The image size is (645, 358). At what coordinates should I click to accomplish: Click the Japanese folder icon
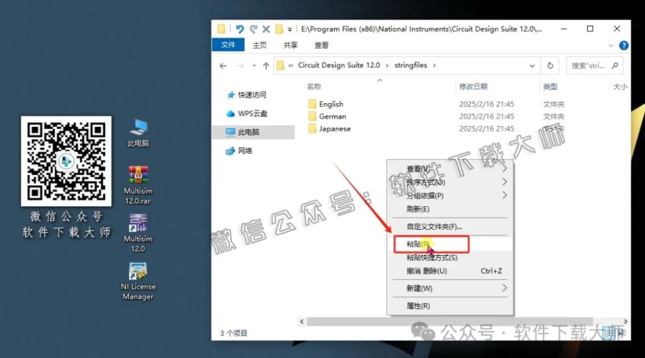312,128
